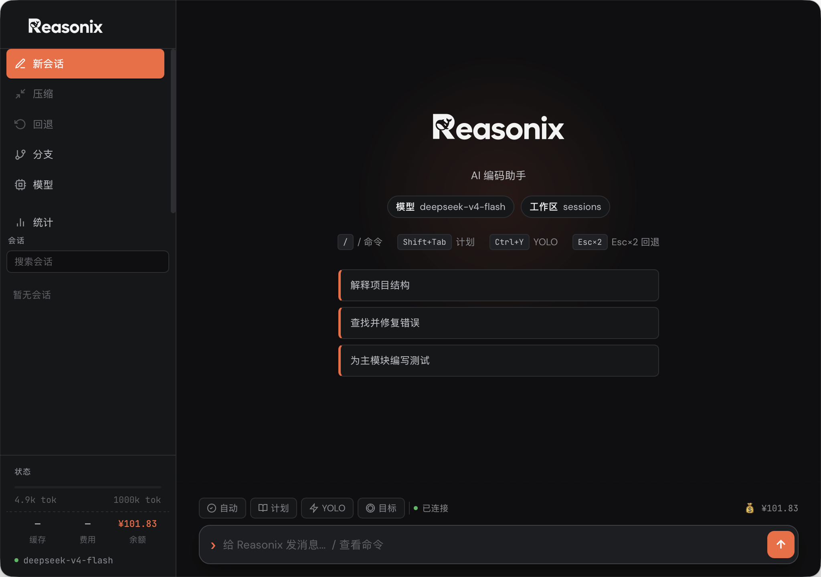Click the large Reasonix logo in center
This screenshot has height=577, width=821.
click(498, 127)
